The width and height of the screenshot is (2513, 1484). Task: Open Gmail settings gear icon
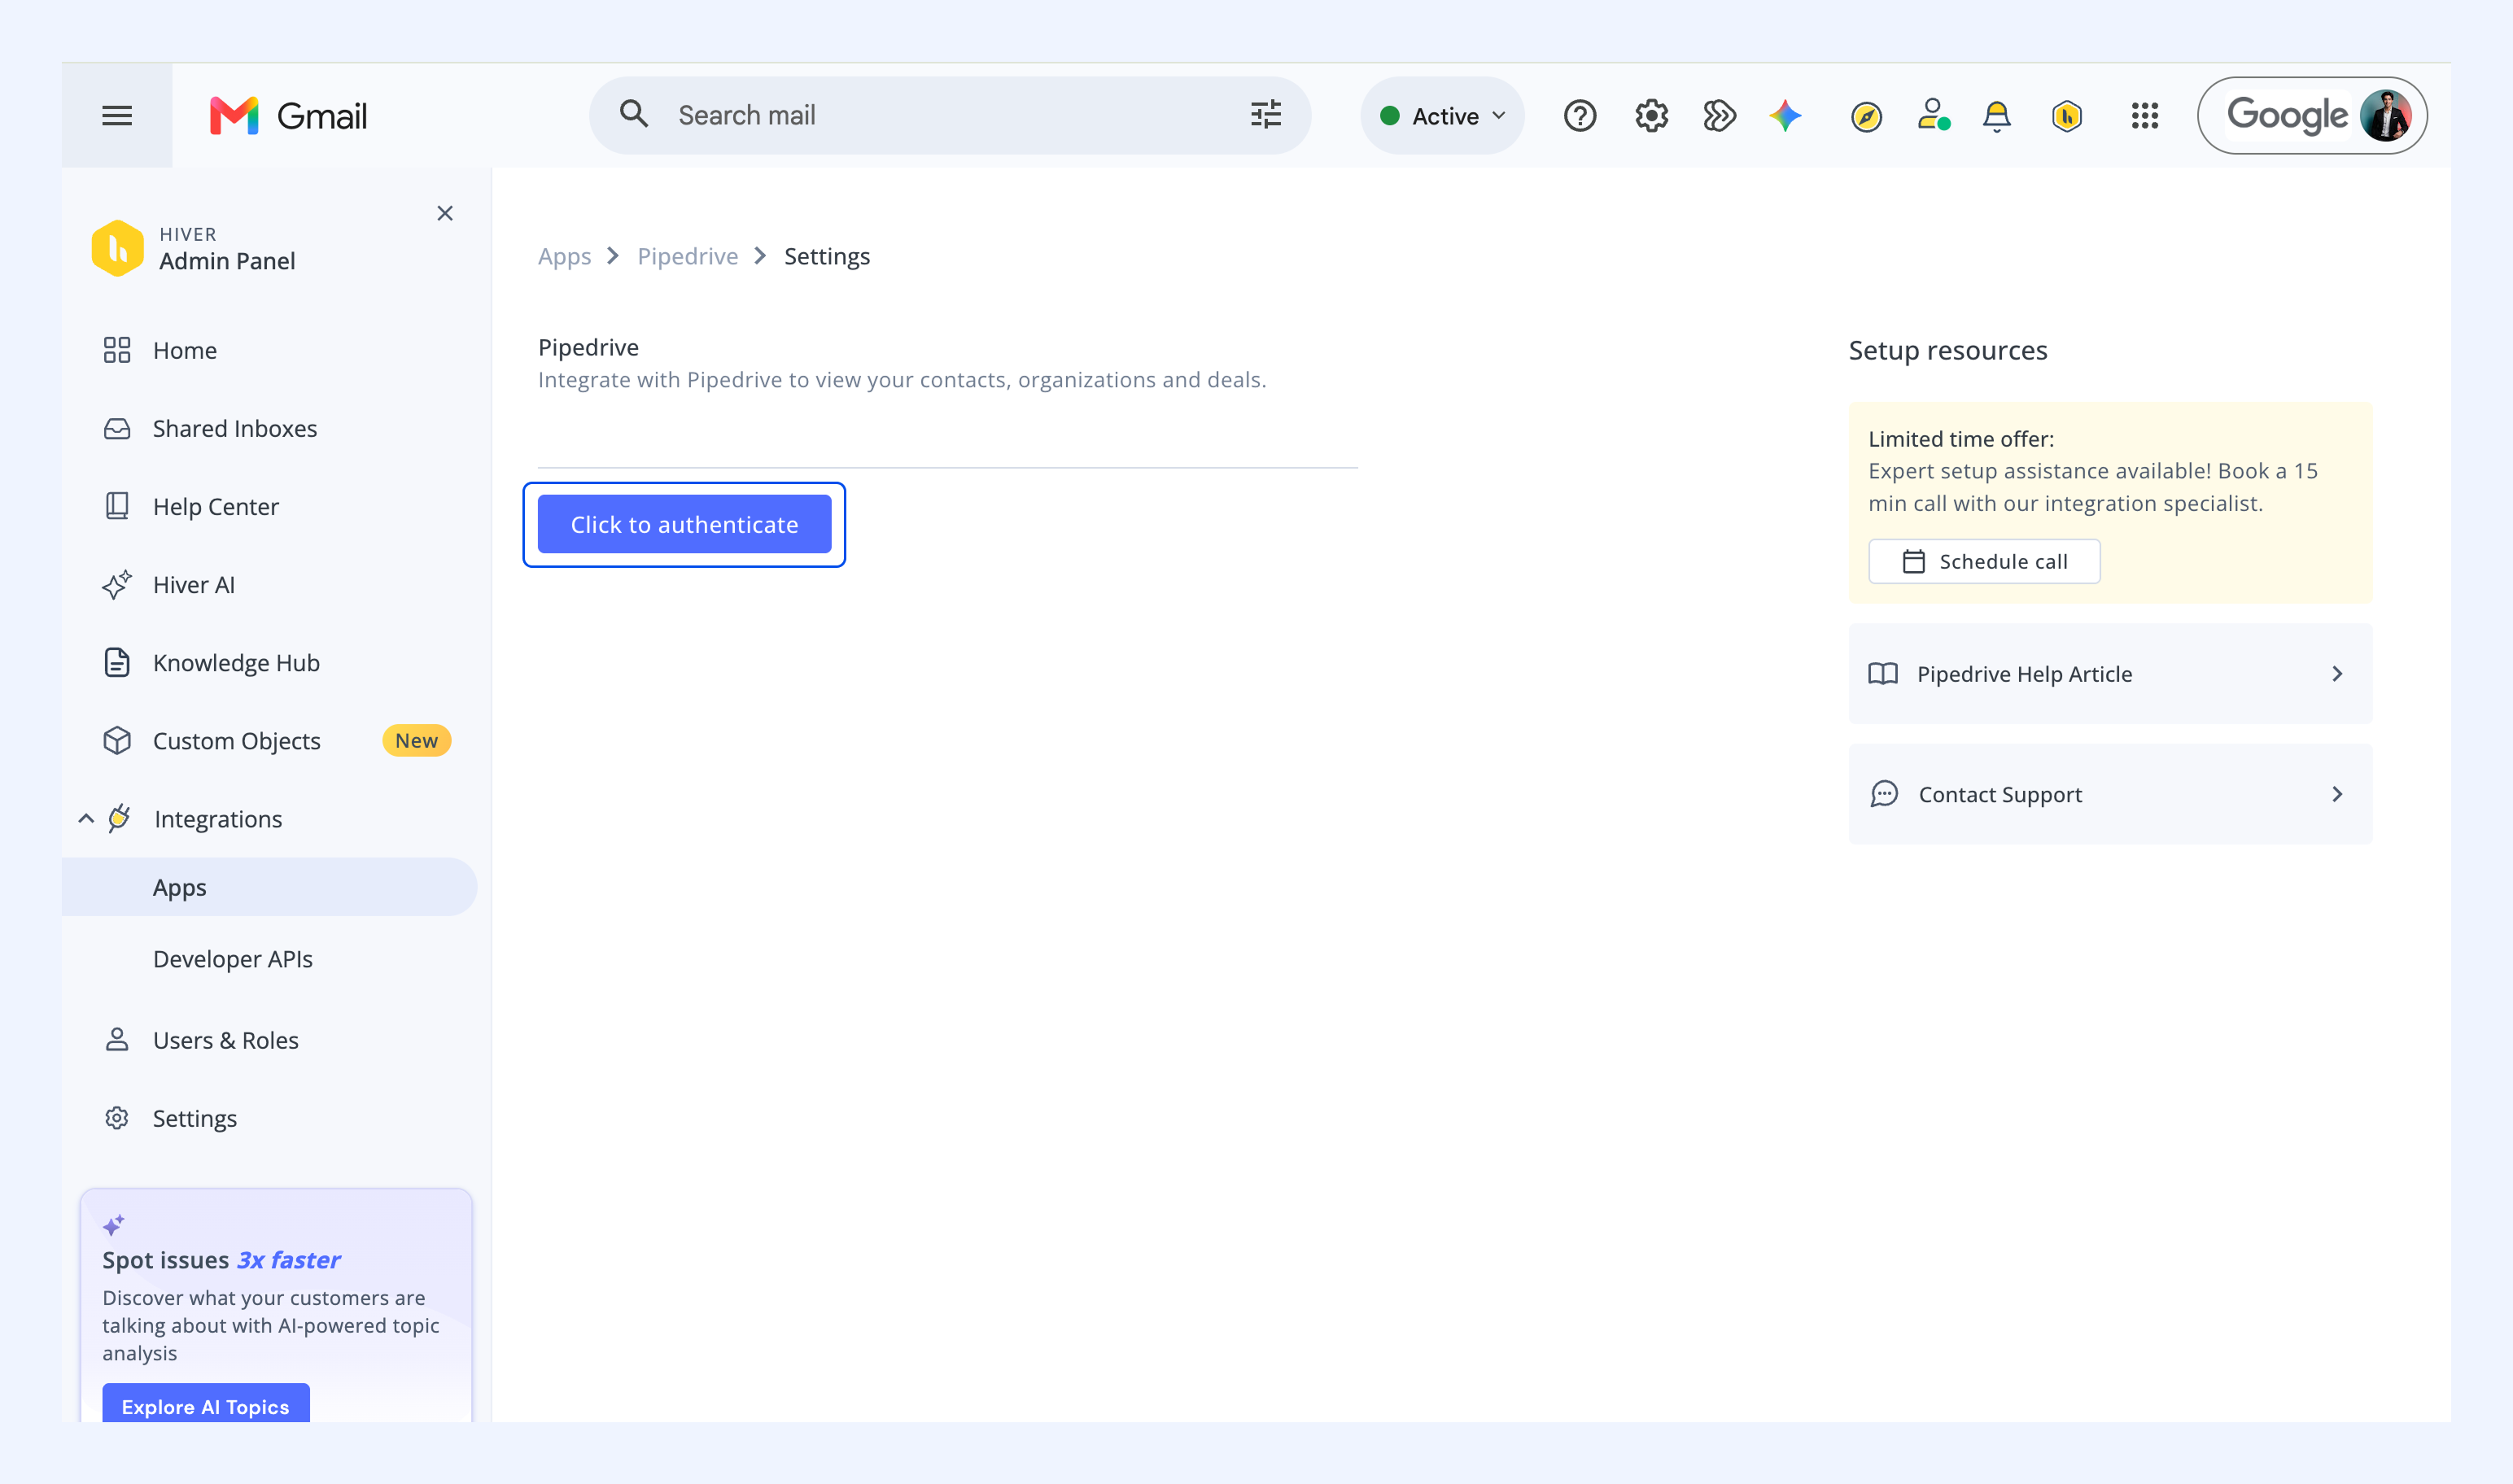(1651, 116)
